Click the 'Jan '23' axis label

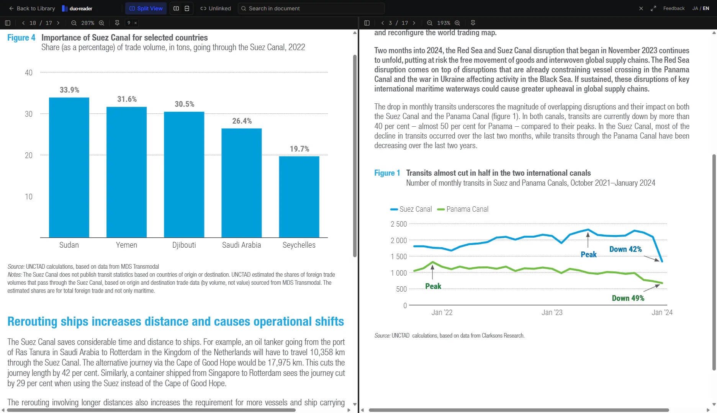tap(552, 312)
